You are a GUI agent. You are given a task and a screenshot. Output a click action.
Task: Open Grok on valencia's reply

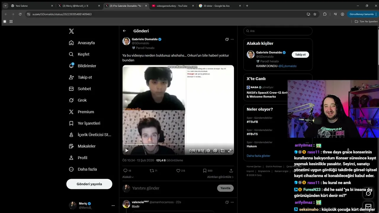click(x=227, y=202)
